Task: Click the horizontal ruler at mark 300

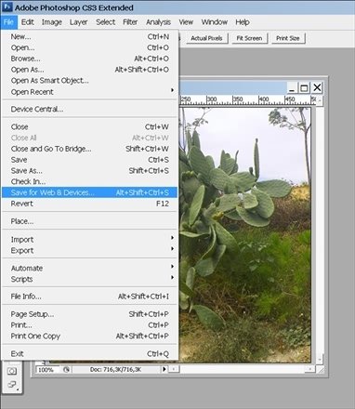Action: [x=212, y=99]
